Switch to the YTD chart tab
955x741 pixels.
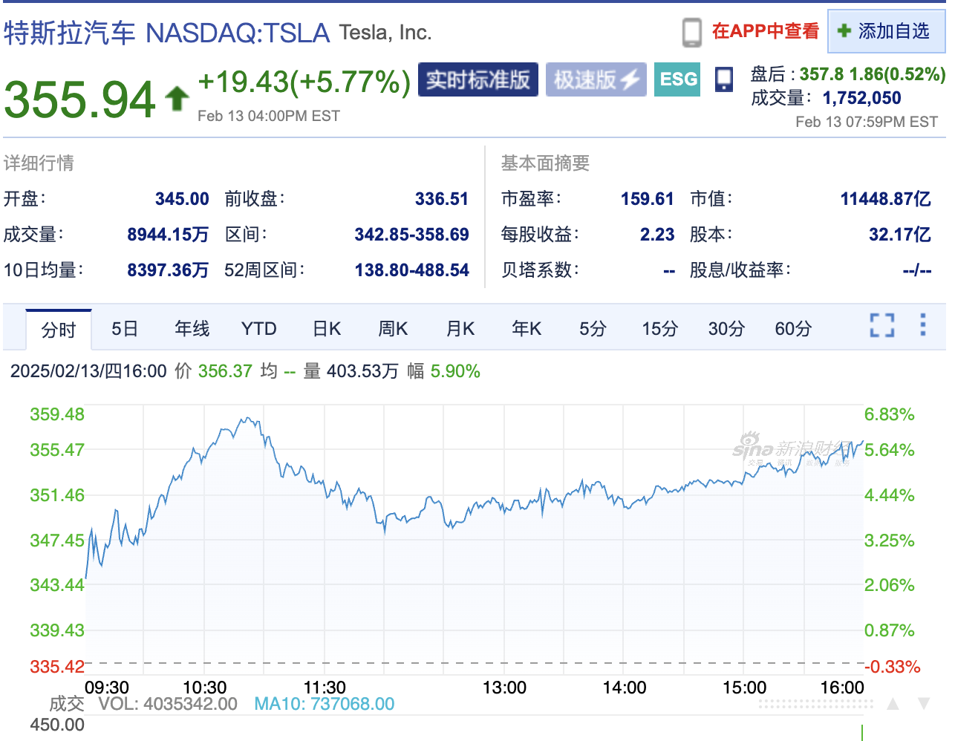click(259, 329)
